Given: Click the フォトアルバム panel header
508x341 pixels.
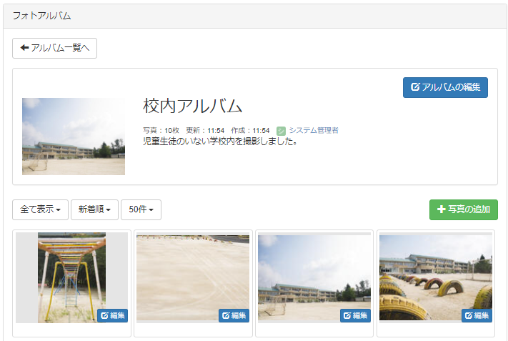Looking at the screenshot, I should [41, 16].
